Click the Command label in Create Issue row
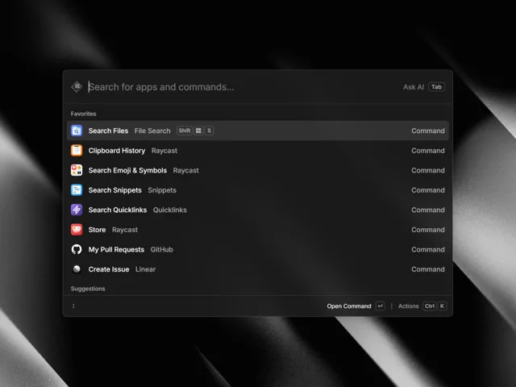Viewport: 516px width, 387px height. (x=428, y=269)
